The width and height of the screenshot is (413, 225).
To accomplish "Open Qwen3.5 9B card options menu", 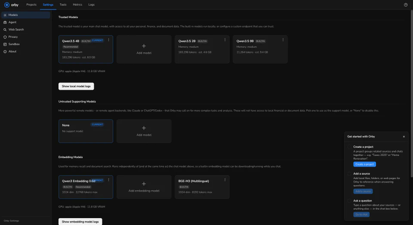I will point(283,40).
